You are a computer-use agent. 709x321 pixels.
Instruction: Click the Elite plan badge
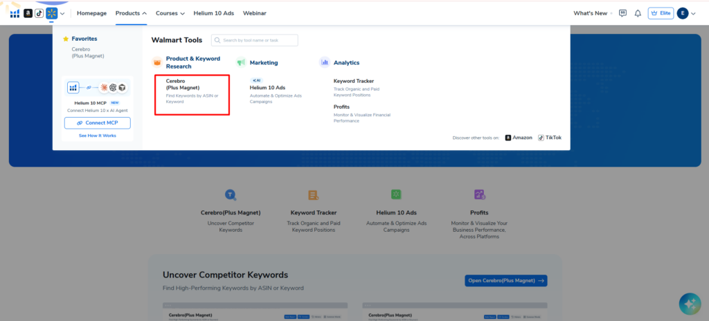[661, 13]
